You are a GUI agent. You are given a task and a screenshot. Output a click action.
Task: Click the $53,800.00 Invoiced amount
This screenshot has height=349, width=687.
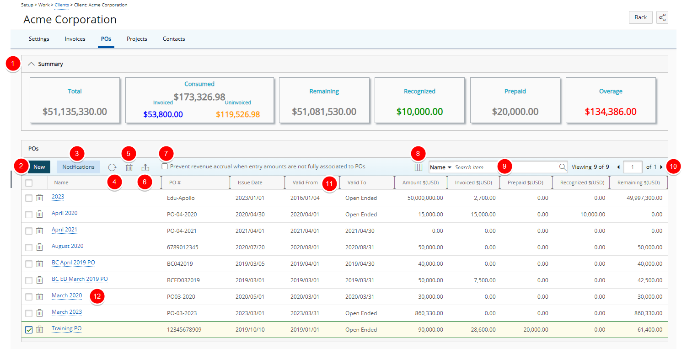[163, 114]
